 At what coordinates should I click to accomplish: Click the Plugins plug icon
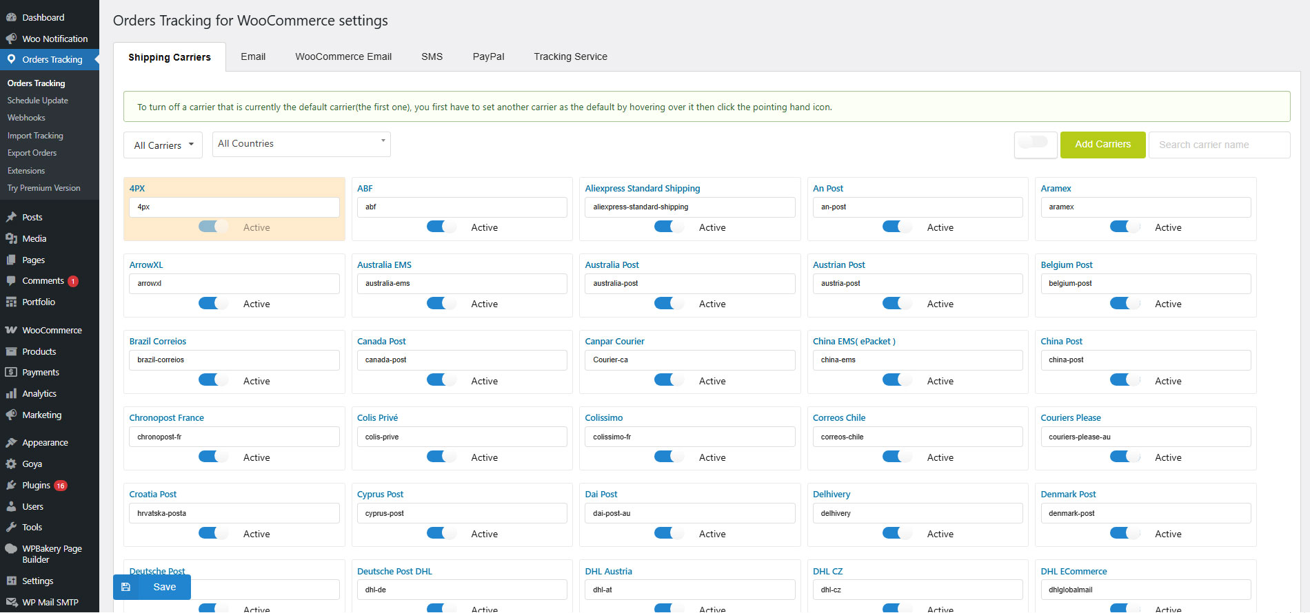tap(11, 485)
